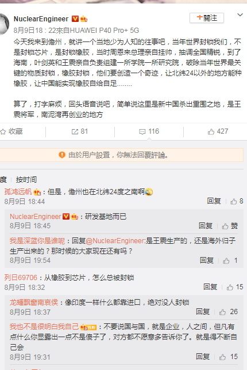Click the 關注 follow button
The height and width of the screenshot is (370, 247).
click(207, 18)
